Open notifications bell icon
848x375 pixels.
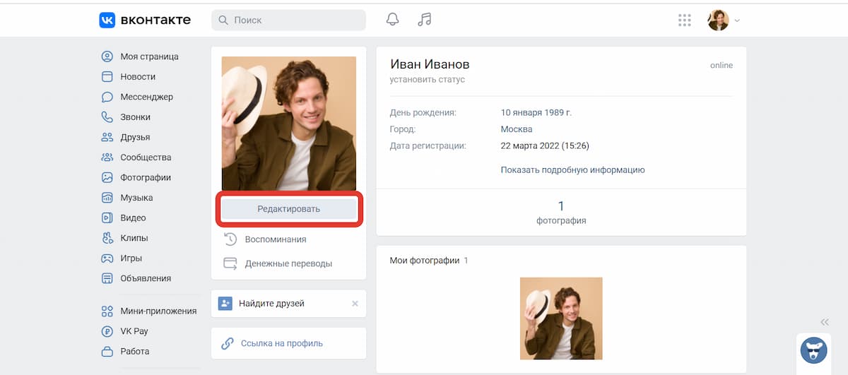click(x=392, y=20)
